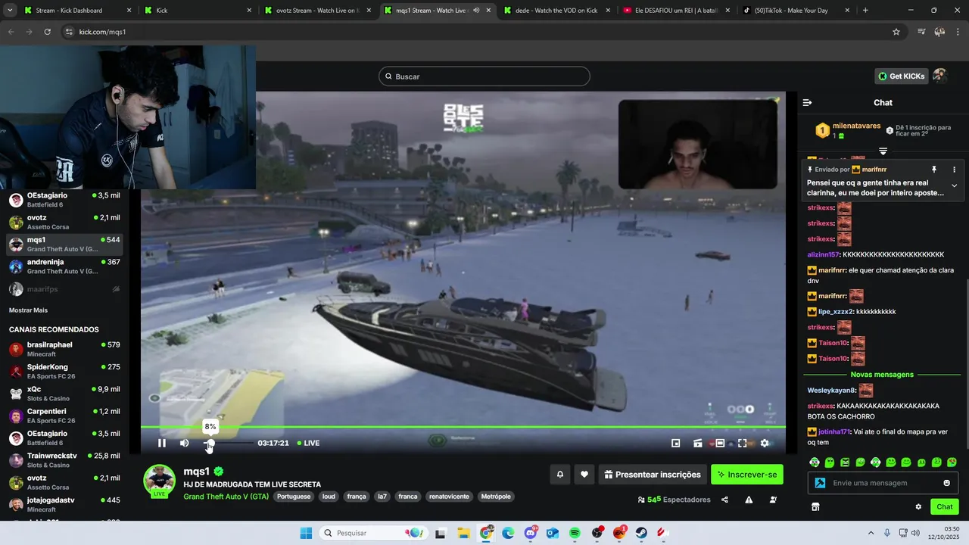Open a new browser tab plus
The width and height of the screenshot is (969, 545).
point(865,11)
